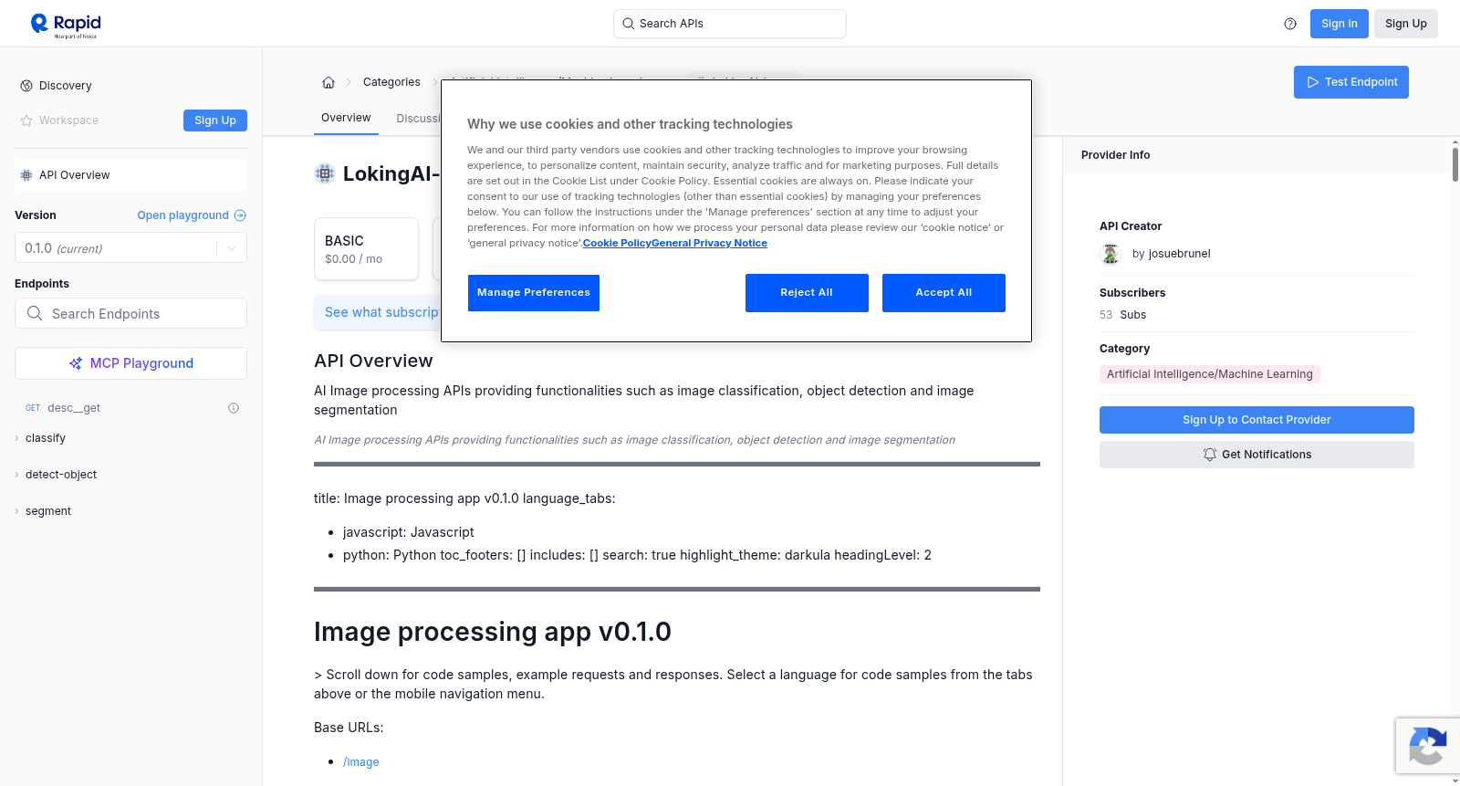The image size is (1460, 786).
Task: Click Sign Up in header
Action: click(1406, 24)
